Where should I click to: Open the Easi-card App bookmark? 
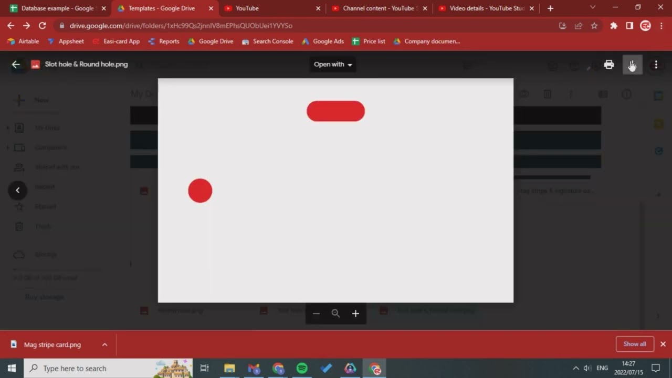pos(116,41)
